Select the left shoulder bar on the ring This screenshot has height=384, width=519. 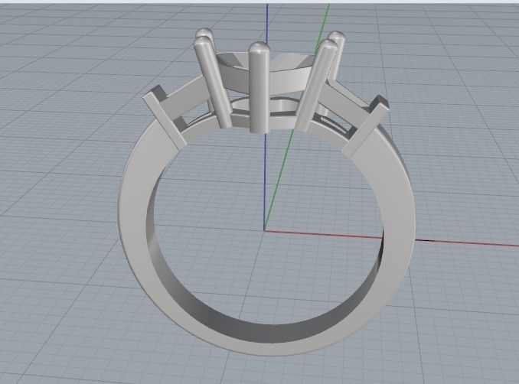[165, 121]
